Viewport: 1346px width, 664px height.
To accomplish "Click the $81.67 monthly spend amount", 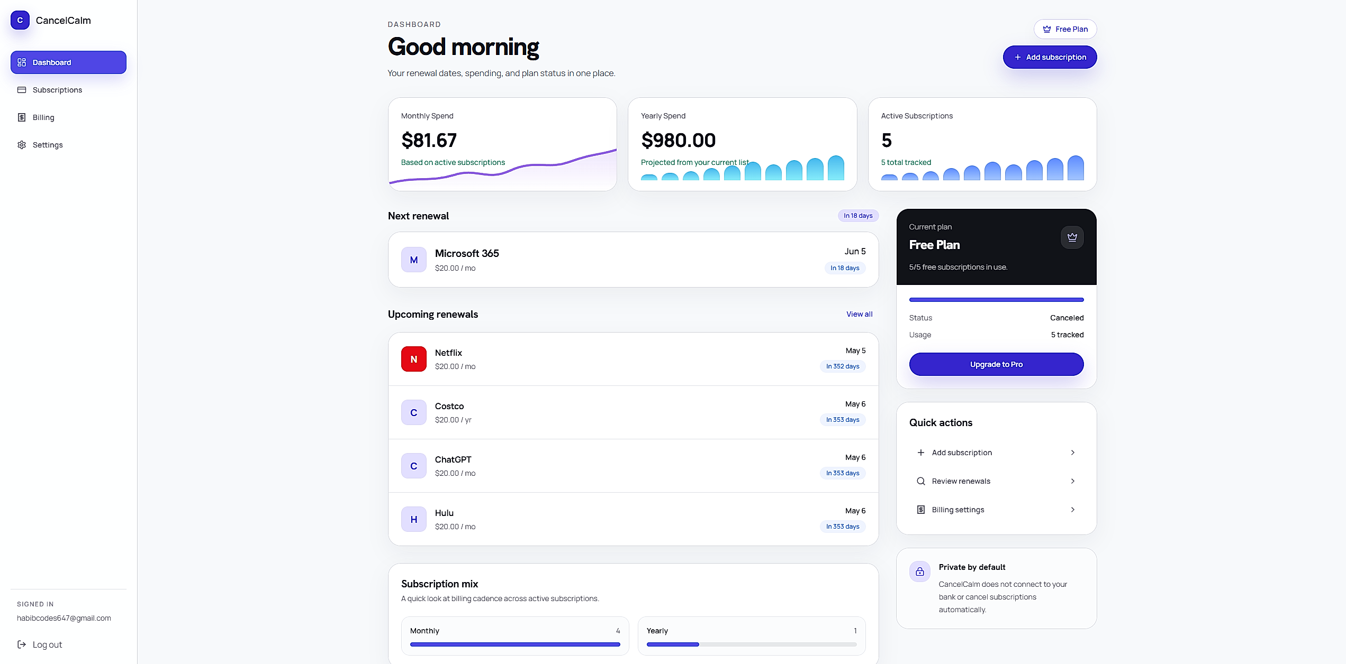I will [429, 140].
